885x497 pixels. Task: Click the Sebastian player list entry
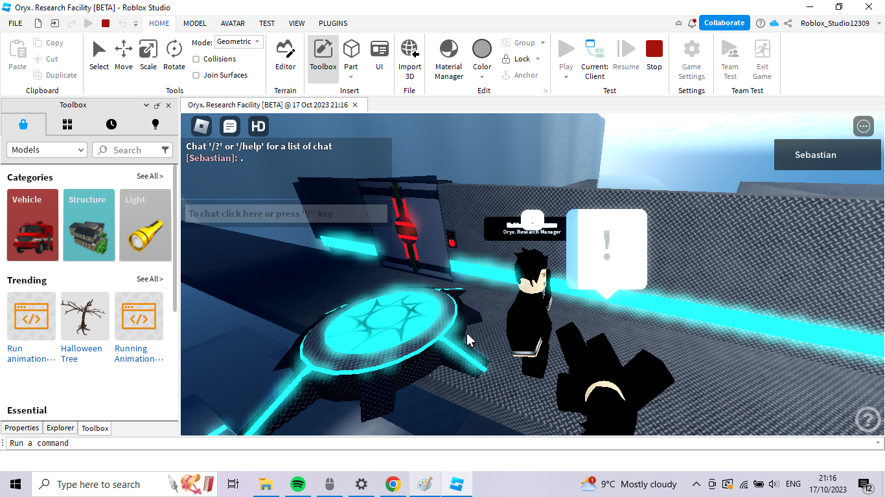pos(827,155)
